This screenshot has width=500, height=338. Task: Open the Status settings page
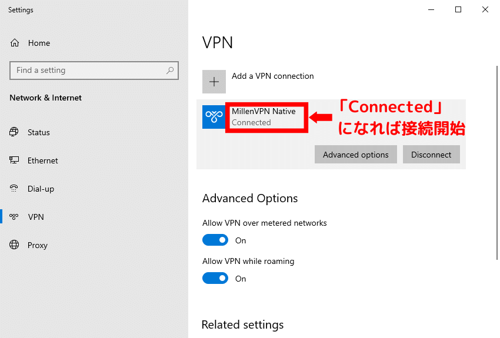click(39, 132)
